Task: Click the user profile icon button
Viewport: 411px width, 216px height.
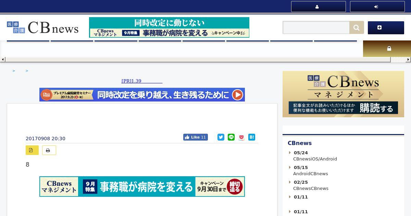Action: coord(318,7)
